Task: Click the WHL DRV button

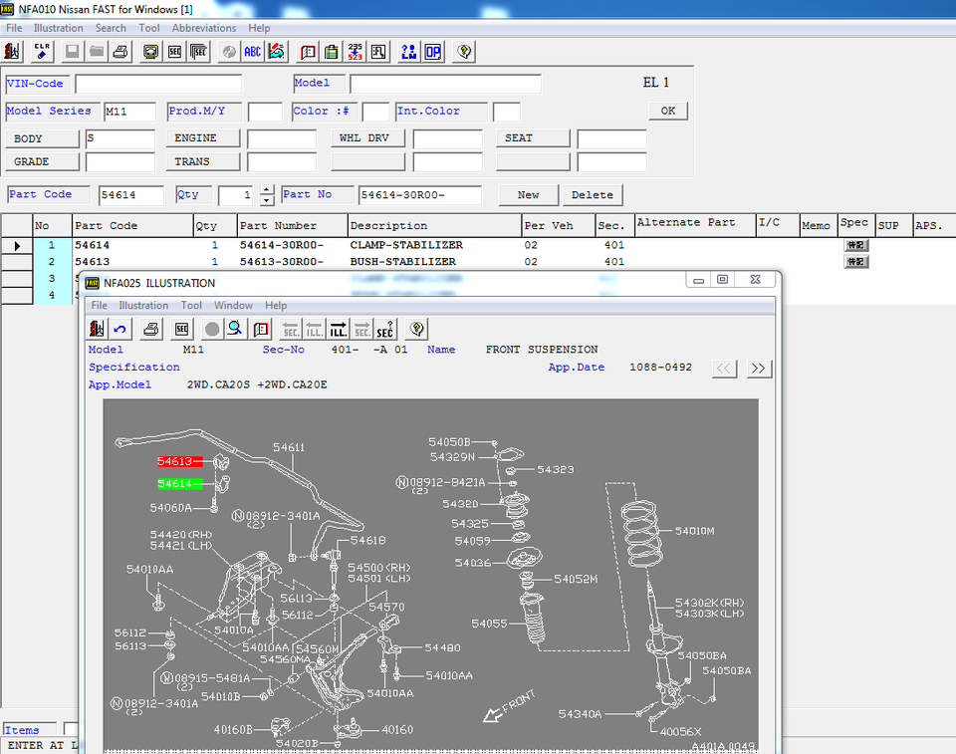Action: 367,137
